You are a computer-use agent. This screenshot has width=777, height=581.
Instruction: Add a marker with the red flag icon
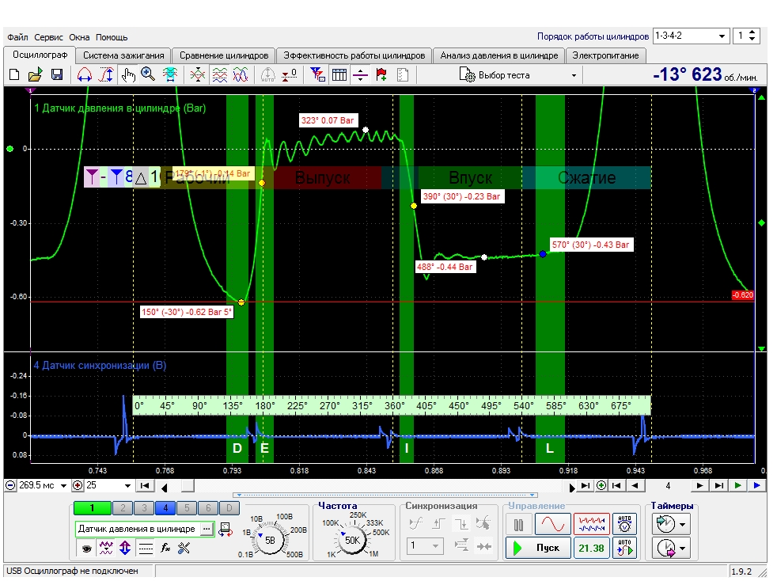(x=381, y=75)
